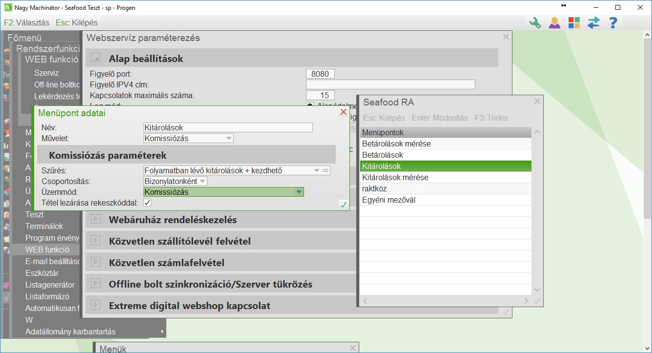Select Teszt in the side menu
Screen dimensions: 652x353
point(35,214)
